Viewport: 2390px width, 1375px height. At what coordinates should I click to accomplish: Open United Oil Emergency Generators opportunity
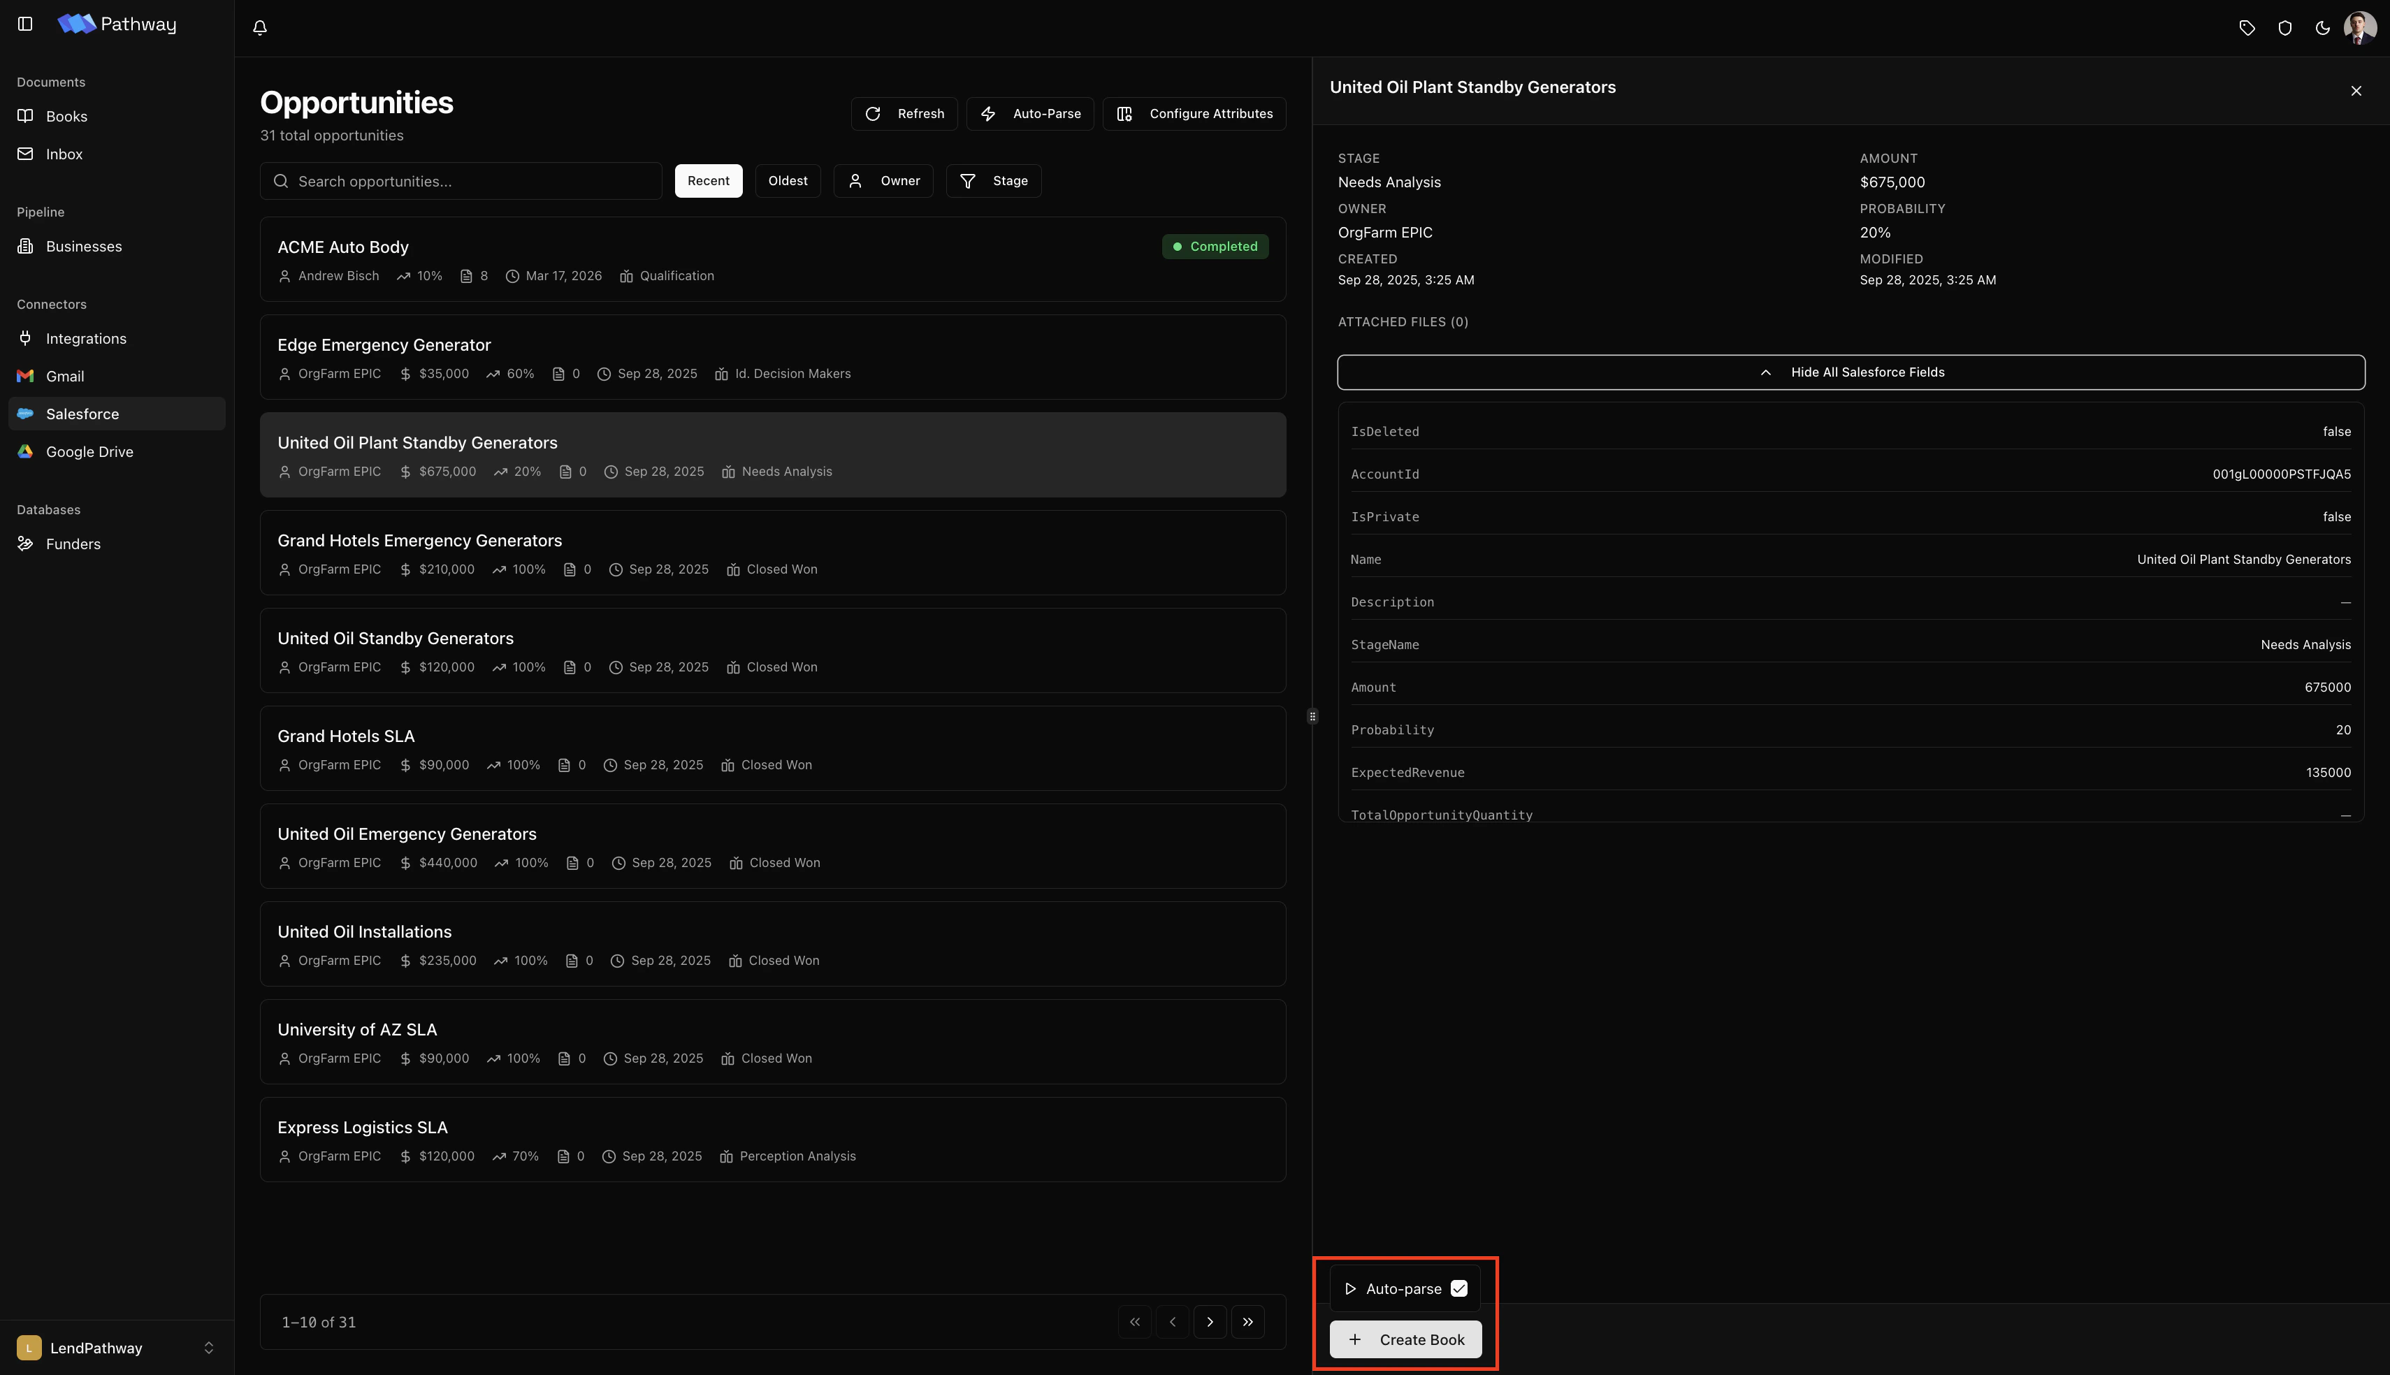point(772,846)
